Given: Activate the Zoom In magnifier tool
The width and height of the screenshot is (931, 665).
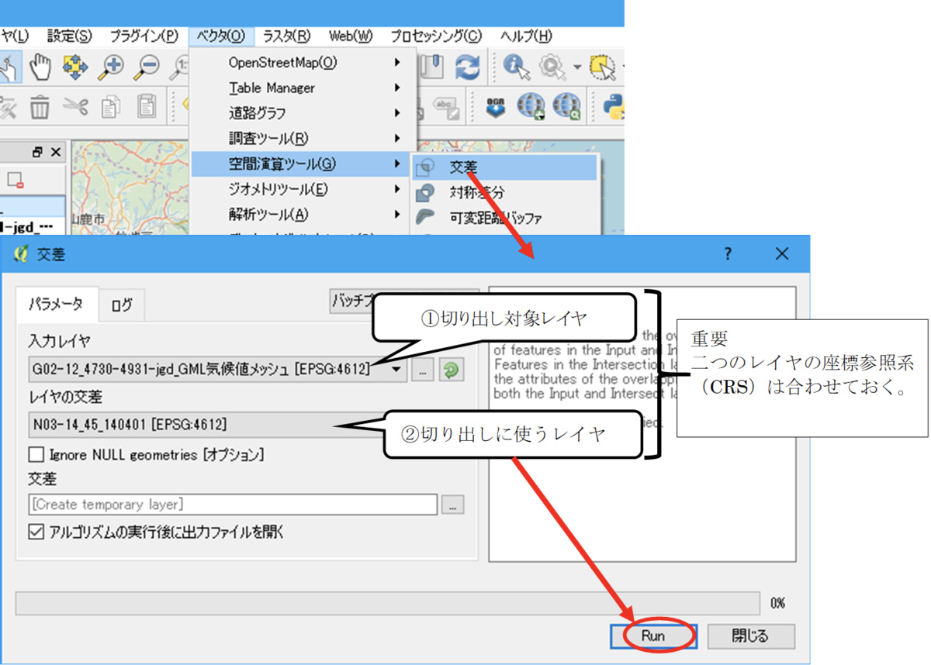Looking at the screenshot, I should click(110, 68).
